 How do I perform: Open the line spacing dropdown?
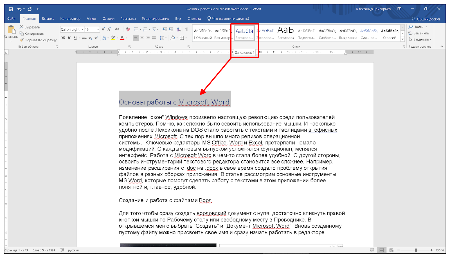[163, 38]
